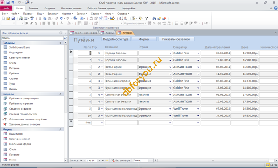This screenshot has width=278, height=168.
Task: Switch to Form view in status bar
Action: pyautogui.click(x=268, y=165)
